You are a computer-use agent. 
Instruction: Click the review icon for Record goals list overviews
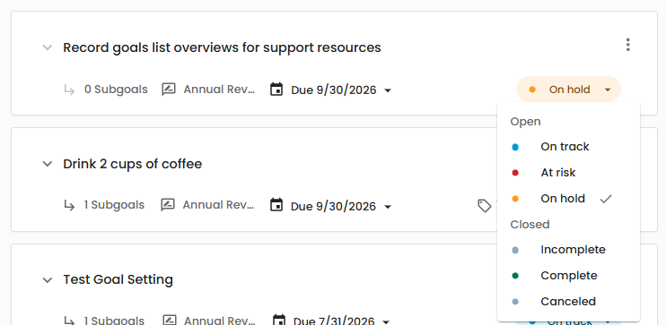[169, 90]
